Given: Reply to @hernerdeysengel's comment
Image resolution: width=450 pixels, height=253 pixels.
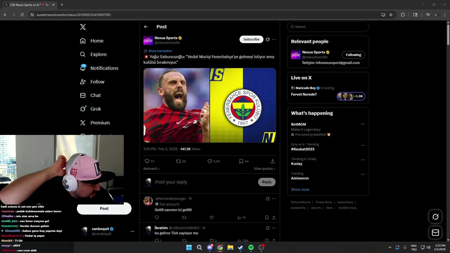Looking at the screenshot, I should [157, 218].
